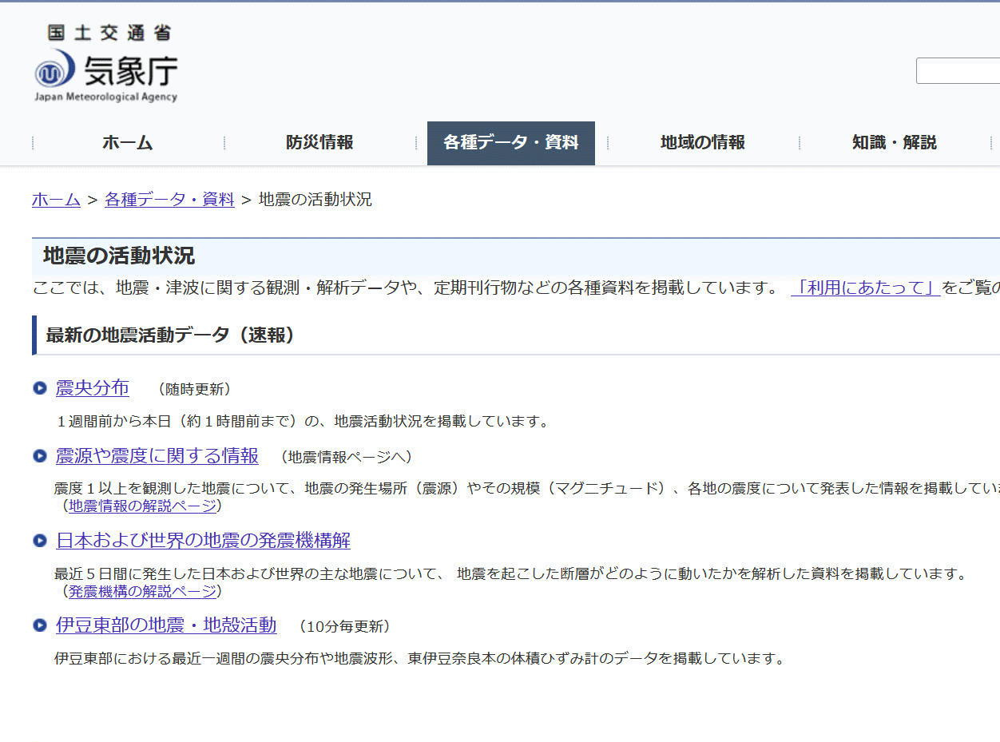
Task: Visit the 震源や震度に関する情報 link
Action: pos(157,456)
